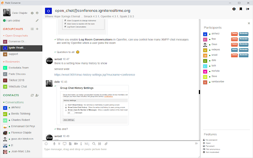Viewport: 253px width, 158px height.
Task: Close the participants panel
Action: [x=249, y=23]
